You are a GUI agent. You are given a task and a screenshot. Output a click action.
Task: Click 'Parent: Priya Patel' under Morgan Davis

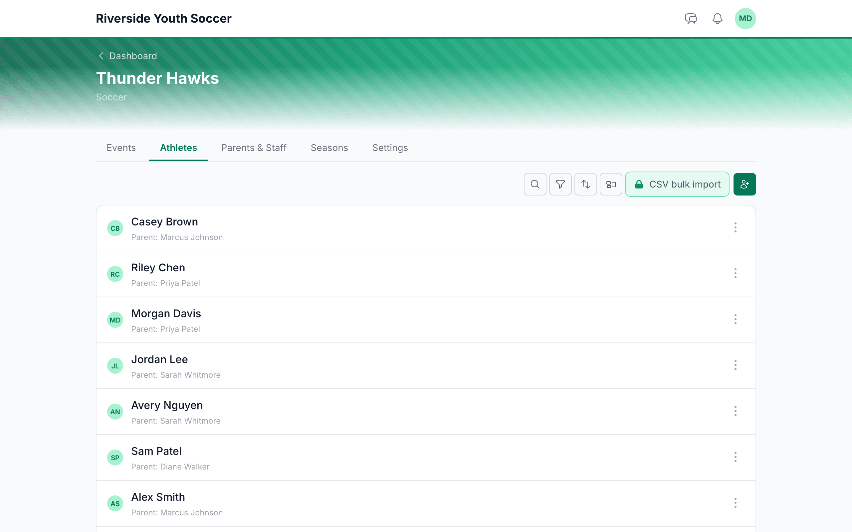click(165, 329)
